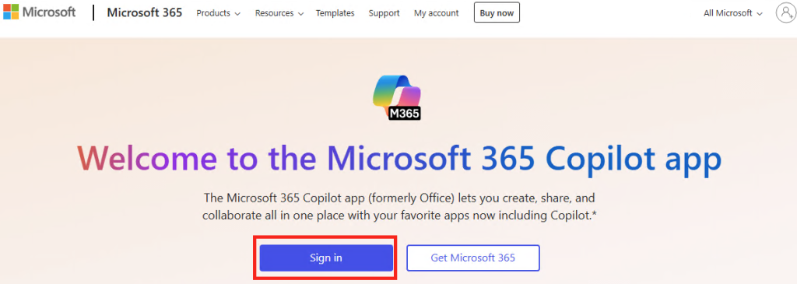Open the Templates menu item

coord(335,13)
